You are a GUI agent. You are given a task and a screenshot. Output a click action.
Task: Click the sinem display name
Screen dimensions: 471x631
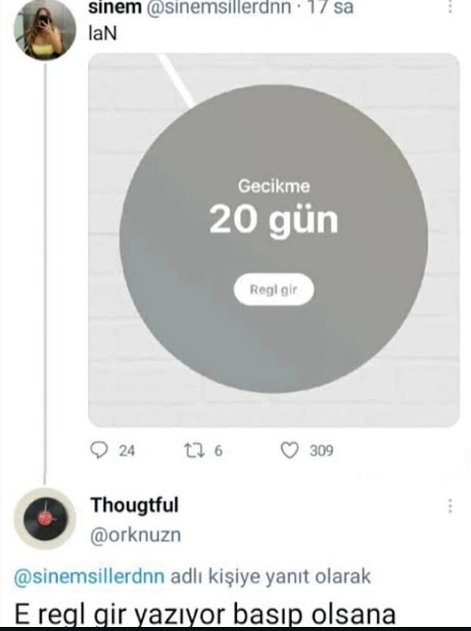[x=115, y=7]
